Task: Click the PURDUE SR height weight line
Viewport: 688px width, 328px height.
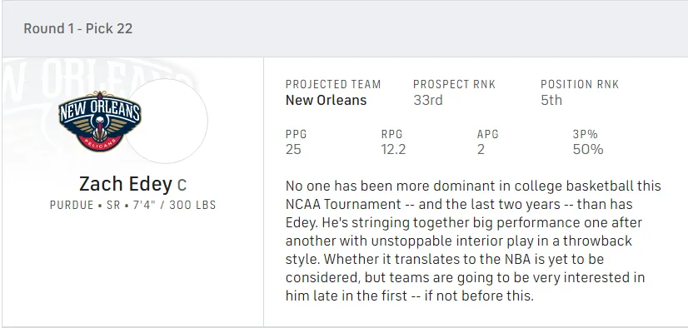Action: [133, 206]
